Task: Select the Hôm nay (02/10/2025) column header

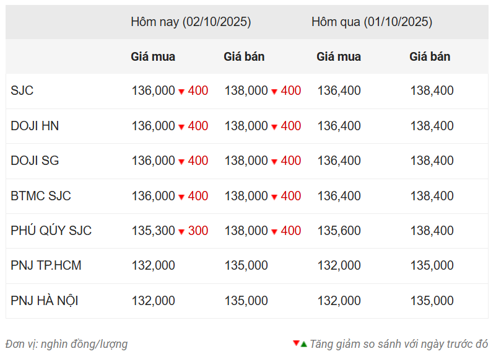Action: coord(191,22)
